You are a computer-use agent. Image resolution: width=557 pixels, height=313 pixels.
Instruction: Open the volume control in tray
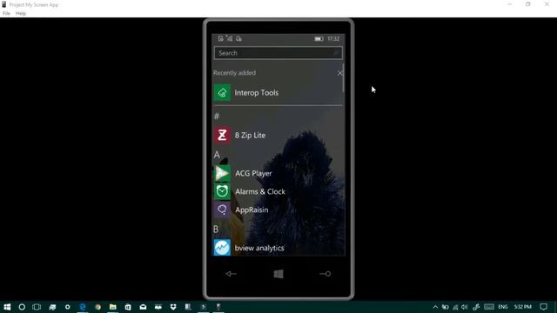pos(465,307)
